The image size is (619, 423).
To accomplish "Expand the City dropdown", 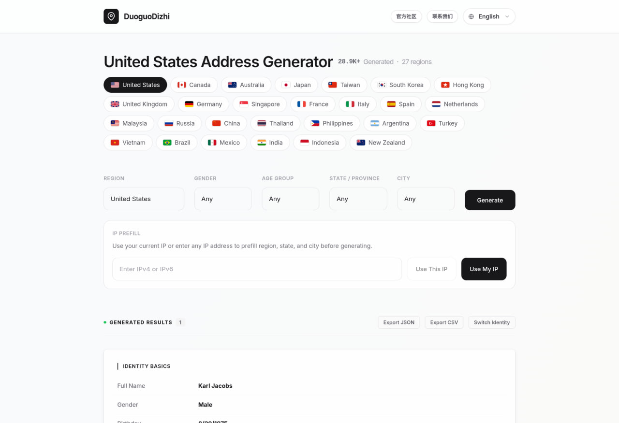I will pos(426,199).
